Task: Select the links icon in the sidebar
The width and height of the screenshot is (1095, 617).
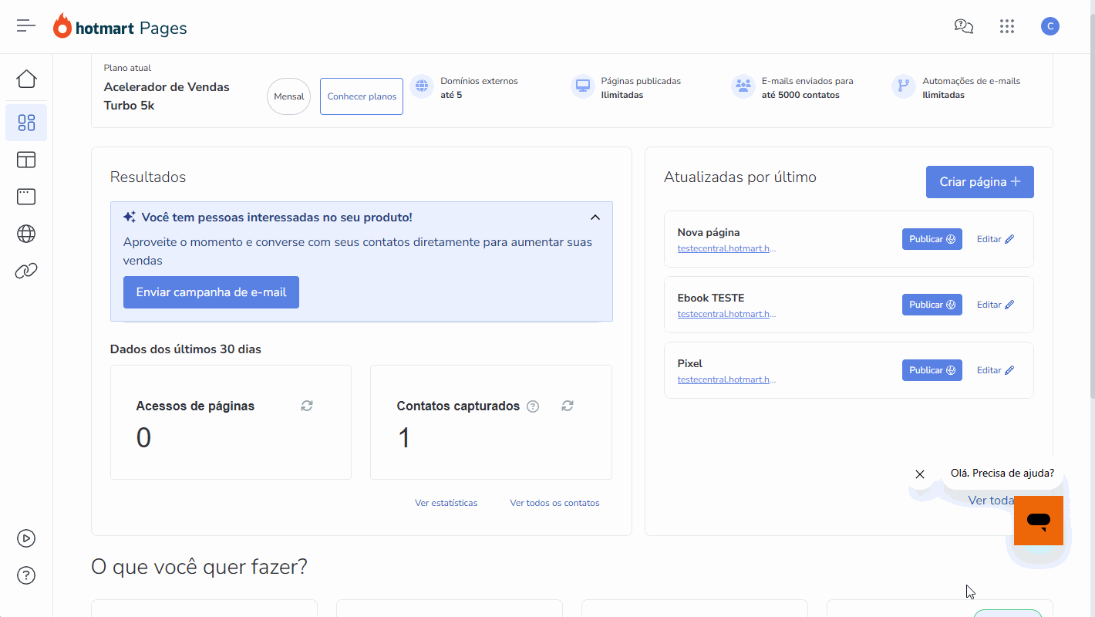Action: click(x=25, y=271)
